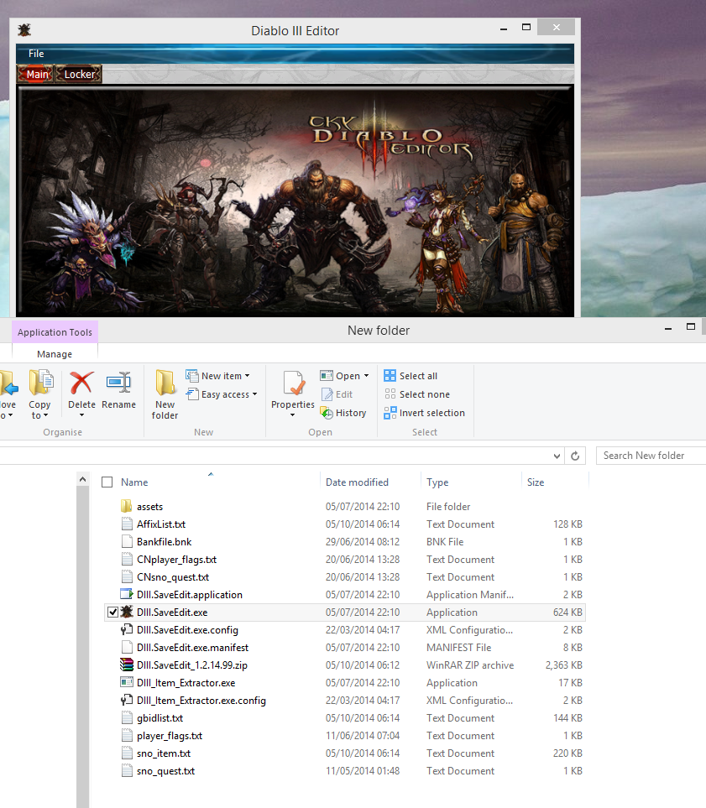Click the Rename icon in Organise group
The width and height of the screenshot is (706, 808).
point(118,384)
